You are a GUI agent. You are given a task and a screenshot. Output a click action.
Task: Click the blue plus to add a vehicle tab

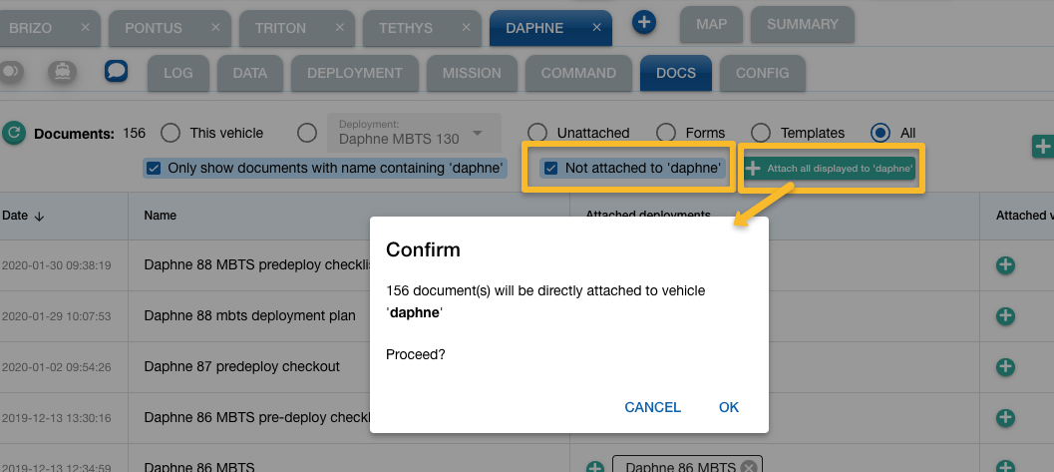point(644,21)
